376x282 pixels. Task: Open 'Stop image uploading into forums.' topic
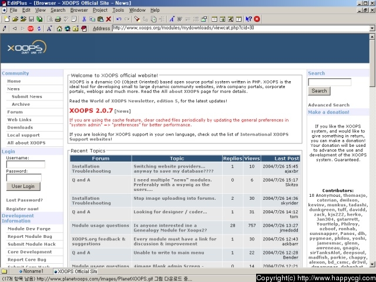pyautogui.click(x=174, y=199)
